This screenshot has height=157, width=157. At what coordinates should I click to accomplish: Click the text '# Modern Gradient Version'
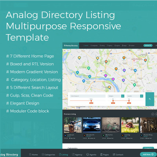pyautogui.click(x=32, y=72)
